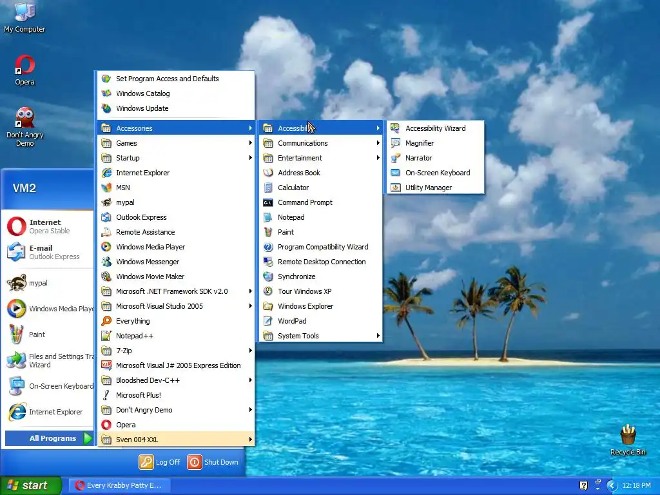Open Notepad from Accessories menu
Image resolution: width=660 pixels, height=495 pixels.
[321, 217]
